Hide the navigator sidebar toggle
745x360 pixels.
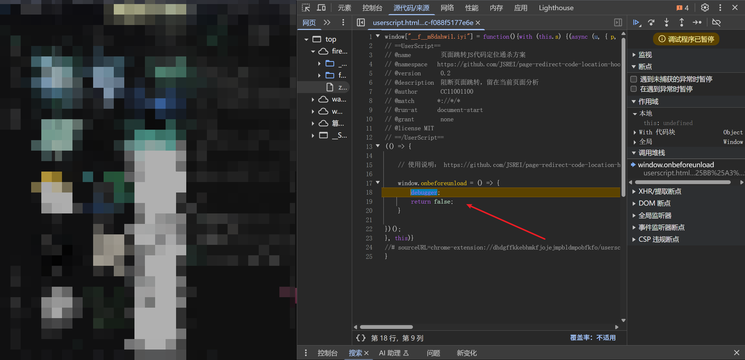tap(361, 22)
